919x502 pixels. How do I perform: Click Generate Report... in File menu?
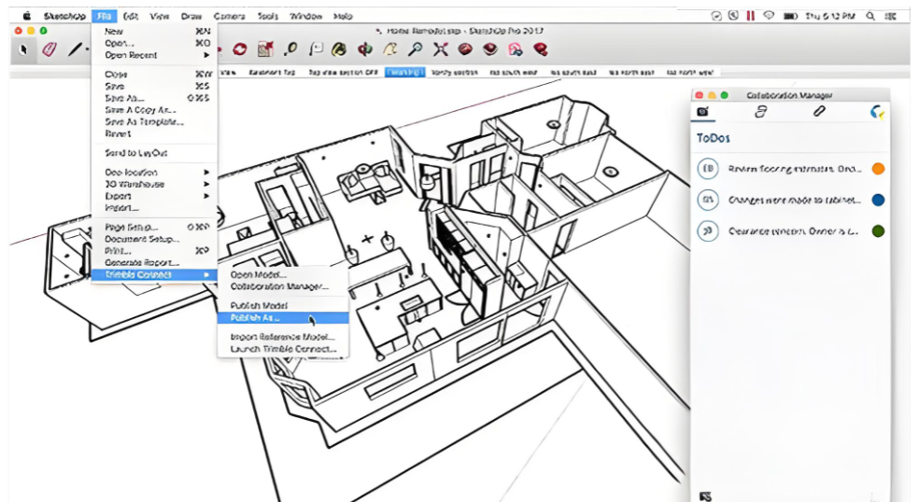click(142, 262)
